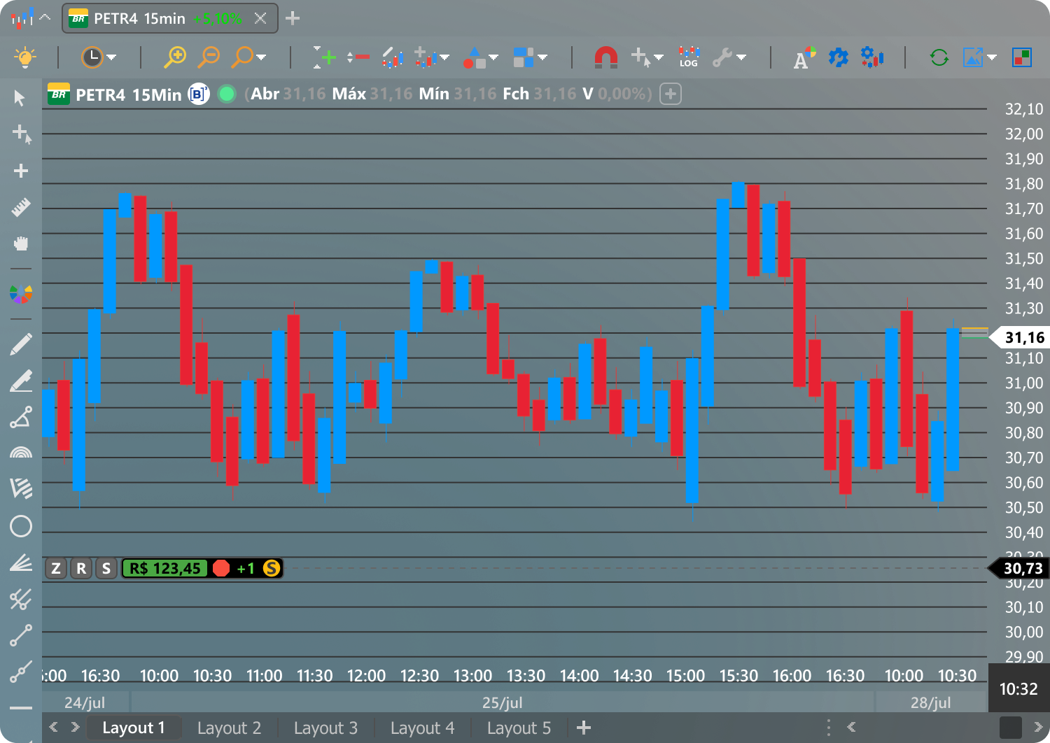Go to the next layout tab with right arrow

(x=75, y=728)
